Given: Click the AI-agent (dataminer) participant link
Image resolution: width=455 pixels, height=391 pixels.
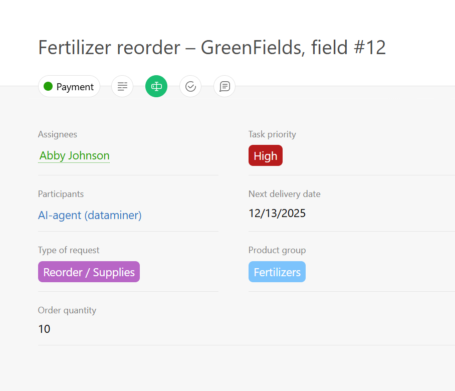Looking at the screenshot, I should point(90,215).
